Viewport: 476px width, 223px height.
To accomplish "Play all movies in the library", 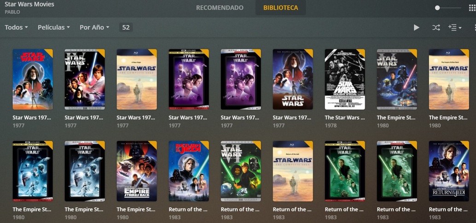I will (416, 28).
